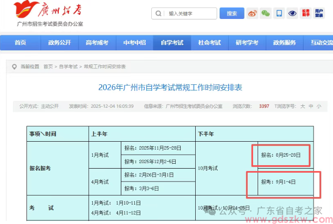Click the cell 报名：2025年11月25-28日

tap(158, 148)
